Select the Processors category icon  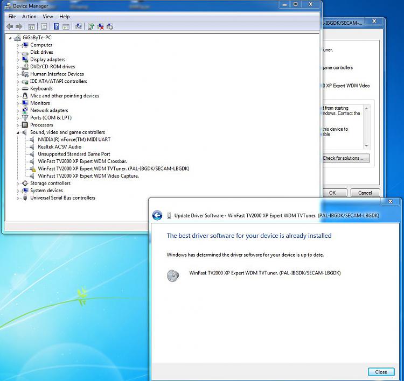(25, 125)
